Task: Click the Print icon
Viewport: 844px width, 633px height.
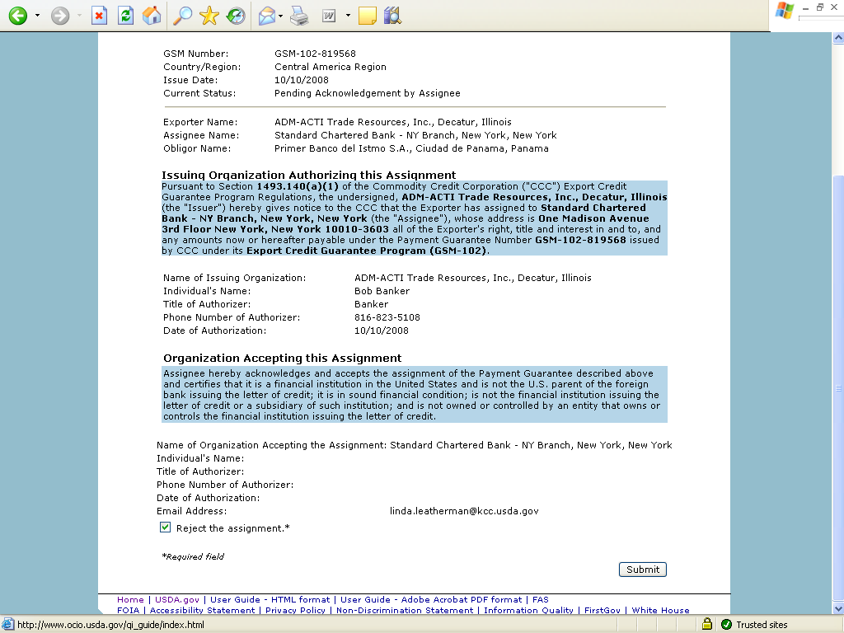Action: point(299,16)
